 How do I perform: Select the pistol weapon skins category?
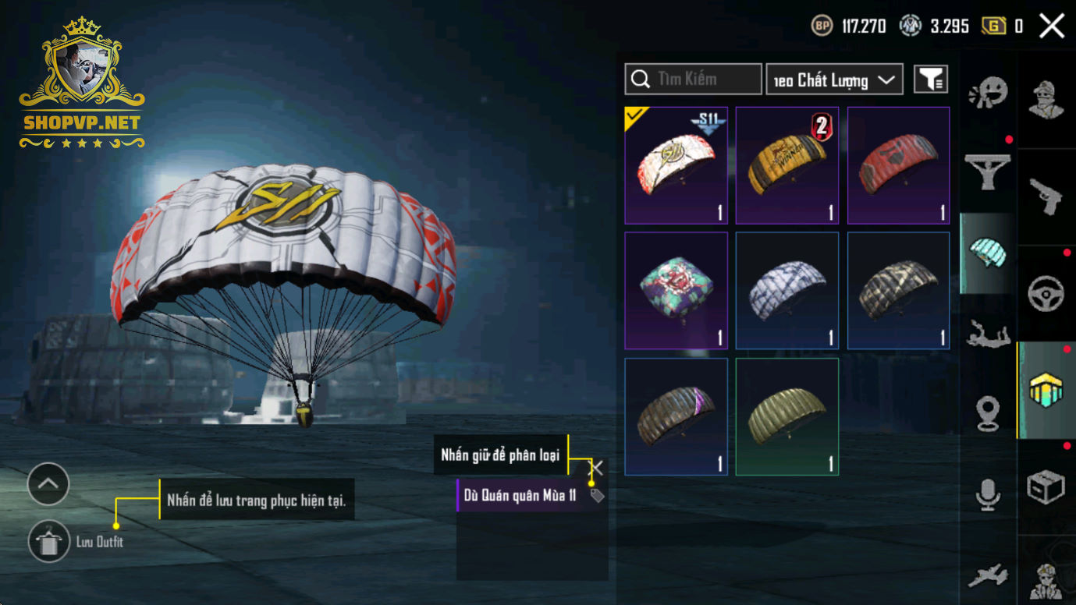tap(1046, 196)
